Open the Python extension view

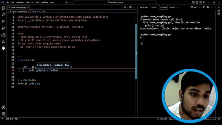[3, 48]
